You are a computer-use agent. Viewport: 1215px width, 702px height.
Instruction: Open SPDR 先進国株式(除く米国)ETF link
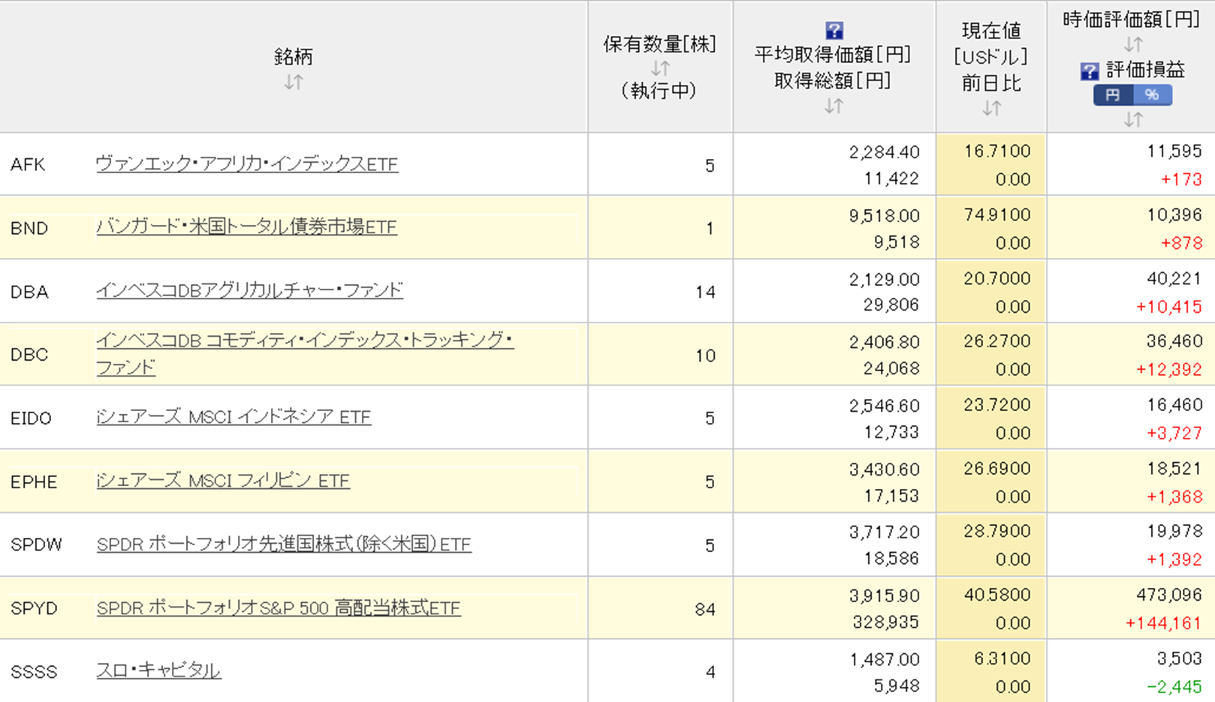coord(284,544)
